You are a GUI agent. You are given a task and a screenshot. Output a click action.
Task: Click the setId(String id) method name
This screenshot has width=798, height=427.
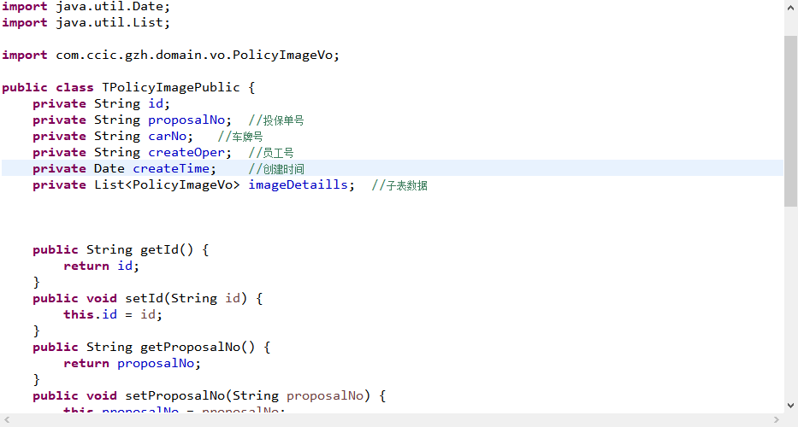click(x=186, y=298)
